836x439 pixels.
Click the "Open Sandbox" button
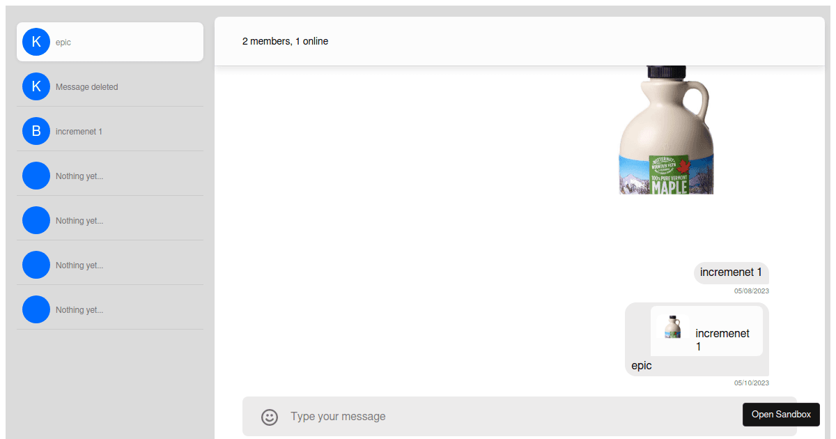tap(781, 415)
